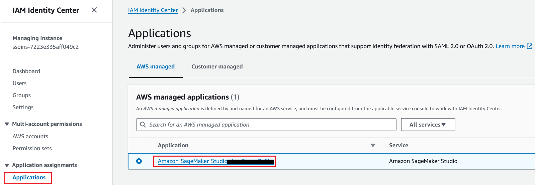The height and width of the screenshot is (186, 536).
Task: Click the Amazon SageMaker Studio service cell
Action: tap(423, 161)
